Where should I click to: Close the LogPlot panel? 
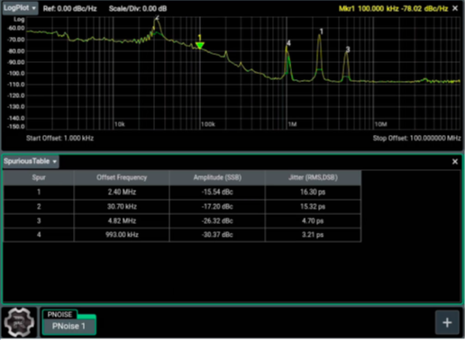click(x=455, y=8)
